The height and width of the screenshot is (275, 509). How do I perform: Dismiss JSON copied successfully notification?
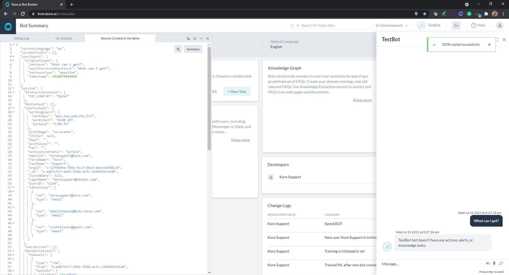[489, 45]
